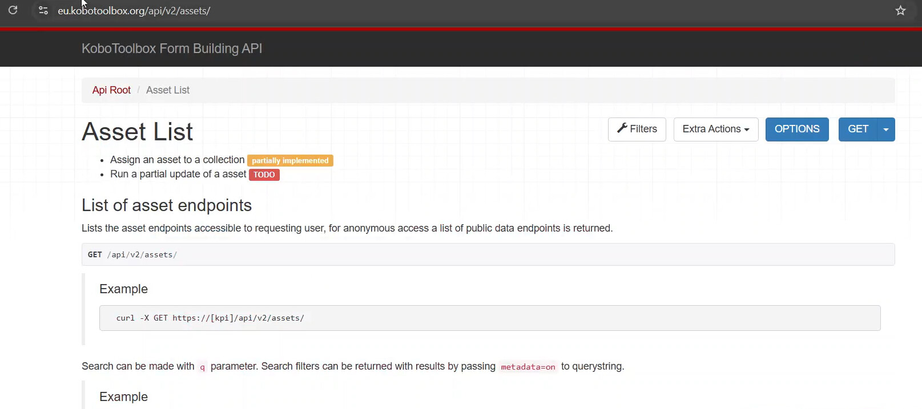This screenshot has height=409, width=922.
Task: Click the browser address bar URL
Action: tap(134, 11)
